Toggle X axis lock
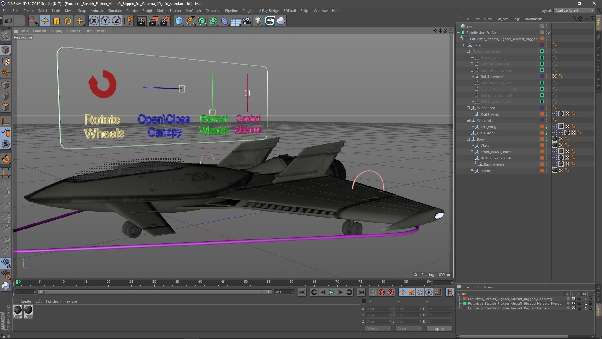The image size is (602, 339). pos(94,21)
